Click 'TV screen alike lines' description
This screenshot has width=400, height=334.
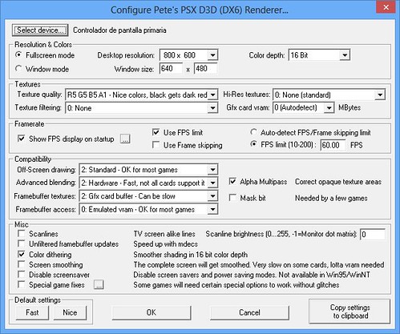coord(164,234)
